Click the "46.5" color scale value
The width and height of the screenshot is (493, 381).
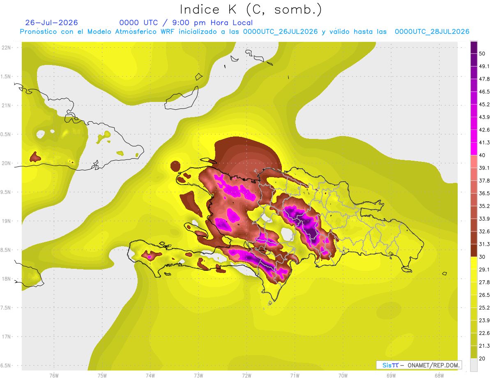484,92
